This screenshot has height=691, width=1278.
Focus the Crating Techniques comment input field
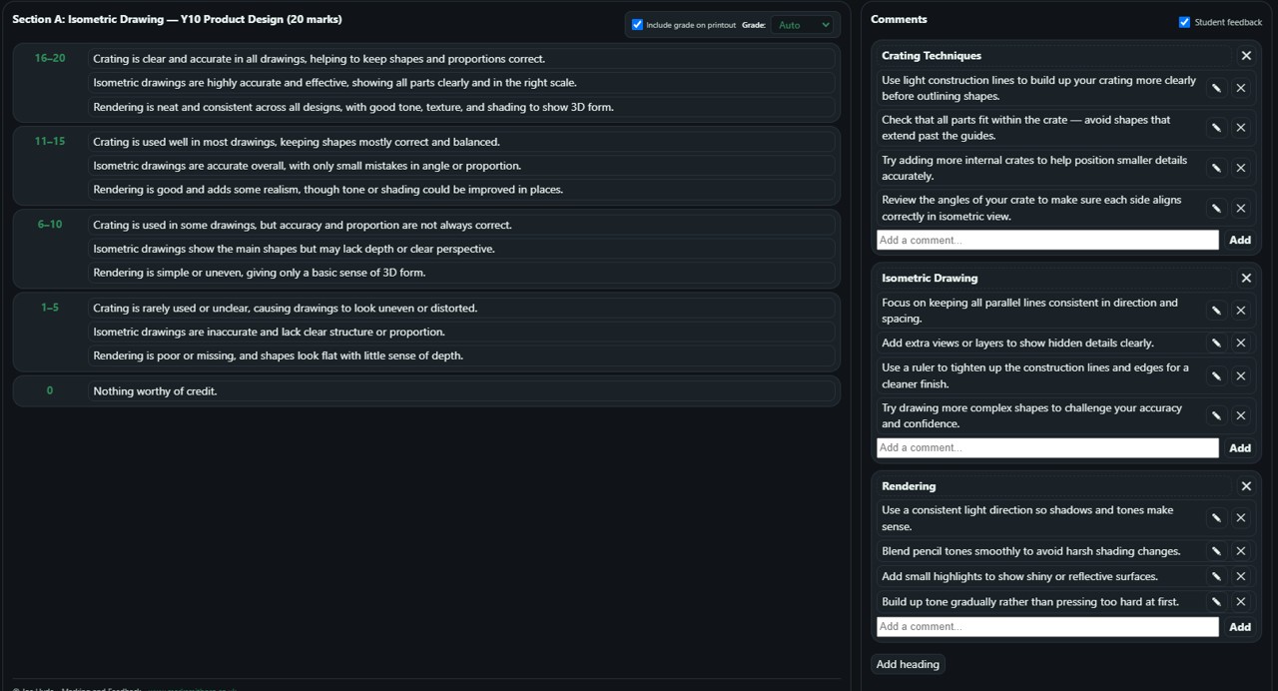tap(1046, 240)
